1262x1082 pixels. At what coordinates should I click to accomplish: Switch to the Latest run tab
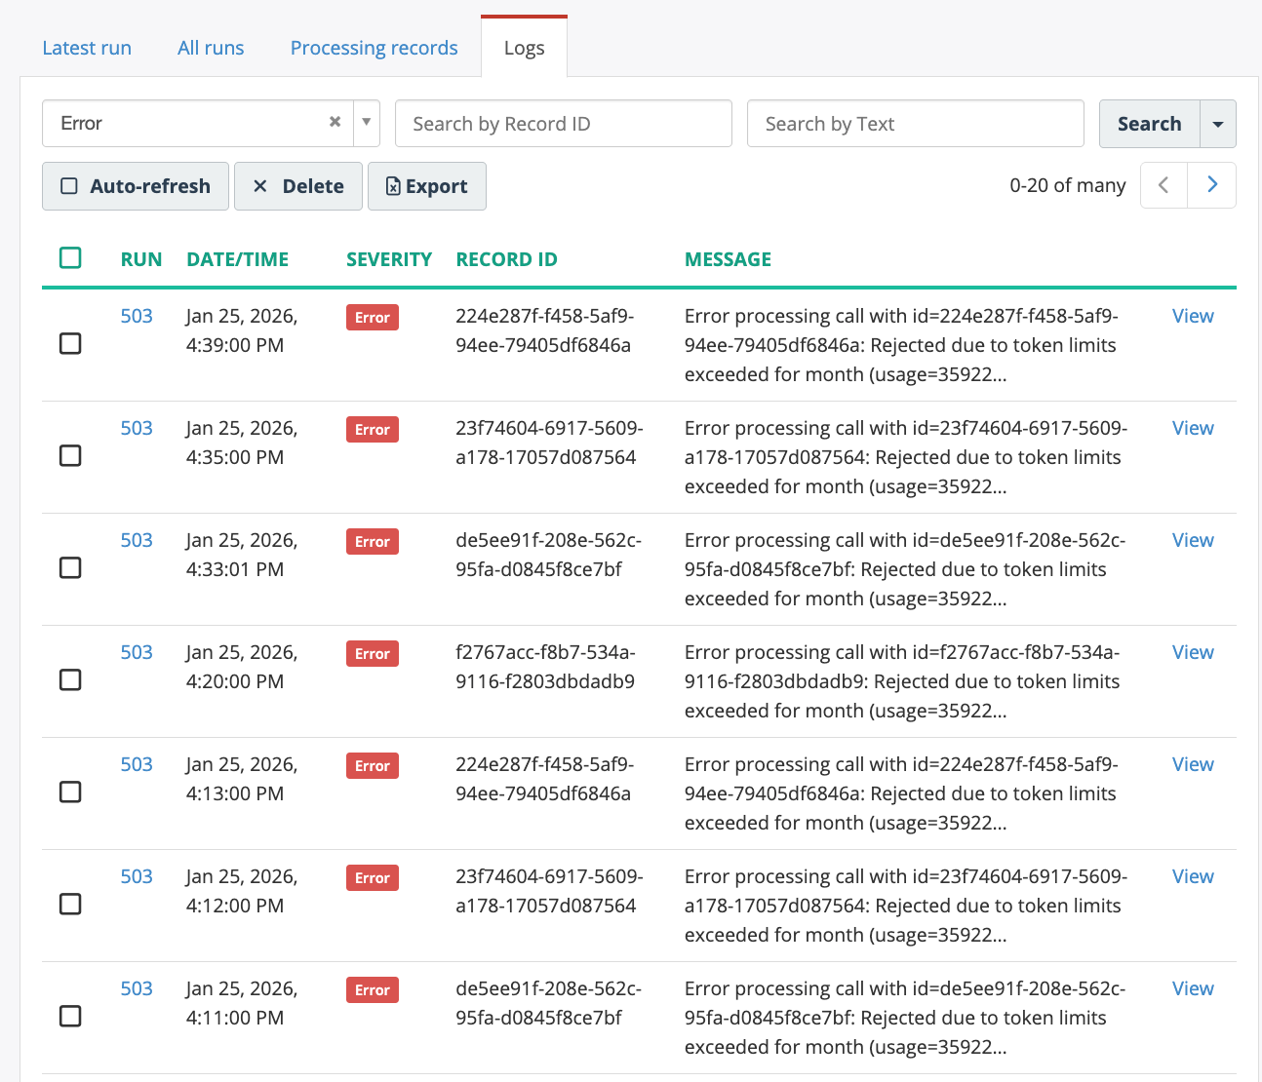pos(87,48)
